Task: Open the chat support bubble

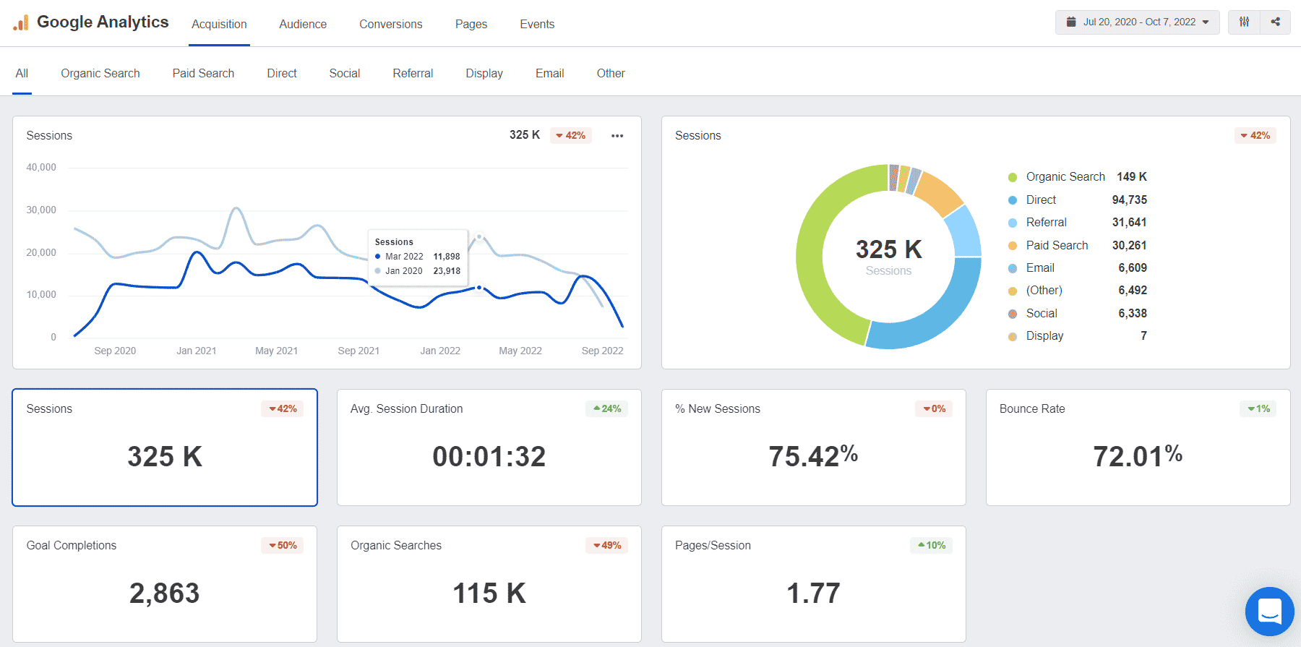Action: pyautogui.click(x=1269, y=611)
